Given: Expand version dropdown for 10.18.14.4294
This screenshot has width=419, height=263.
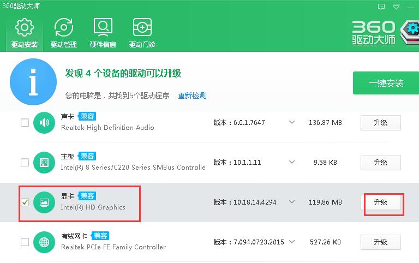Looking at the screenshot, I should pos(292,202).
